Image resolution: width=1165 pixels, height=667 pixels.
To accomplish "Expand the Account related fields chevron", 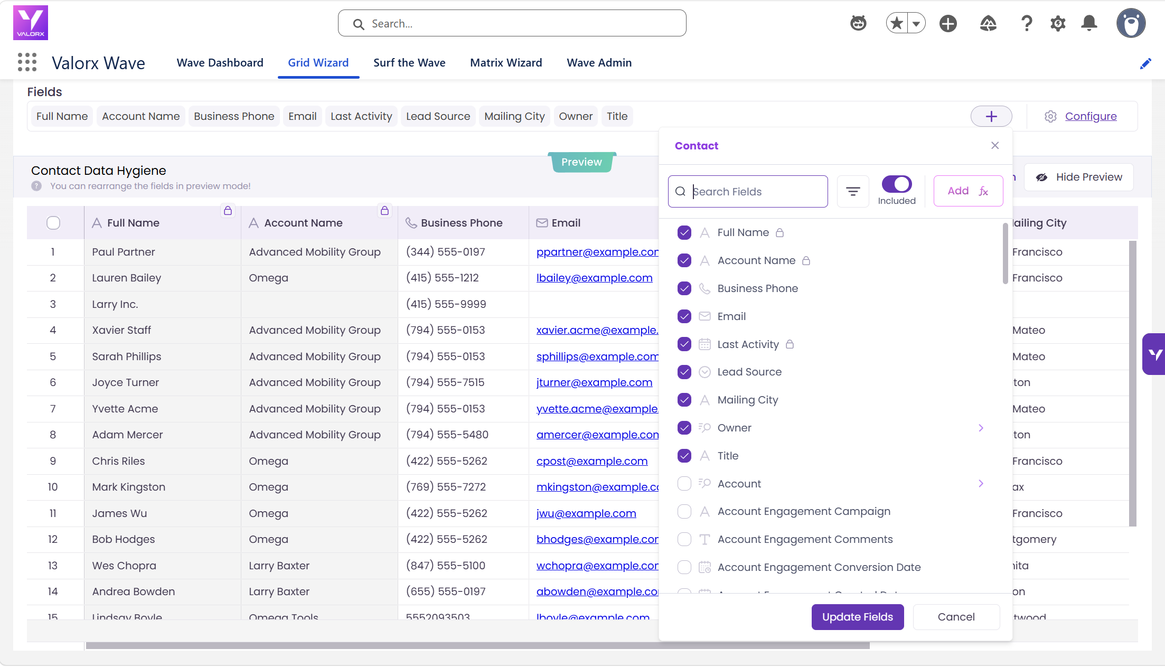I will (x=981, y=484).
